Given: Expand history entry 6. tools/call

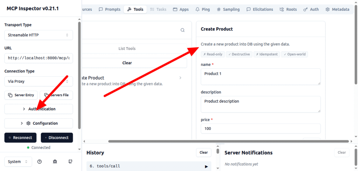Looking at the screenshot, I should coord(149,166).
